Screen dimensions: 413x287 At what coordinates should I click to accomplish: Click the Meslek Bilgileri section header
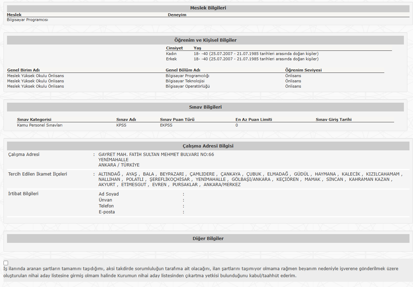coord(208,8)
